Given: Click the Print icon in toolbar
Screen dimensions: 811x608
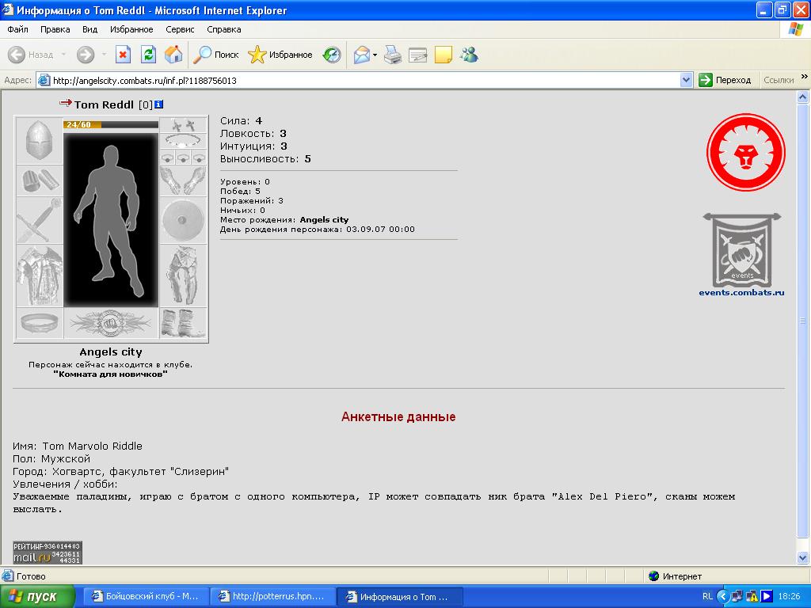Looking at the screenshot, I should point(393,55).
